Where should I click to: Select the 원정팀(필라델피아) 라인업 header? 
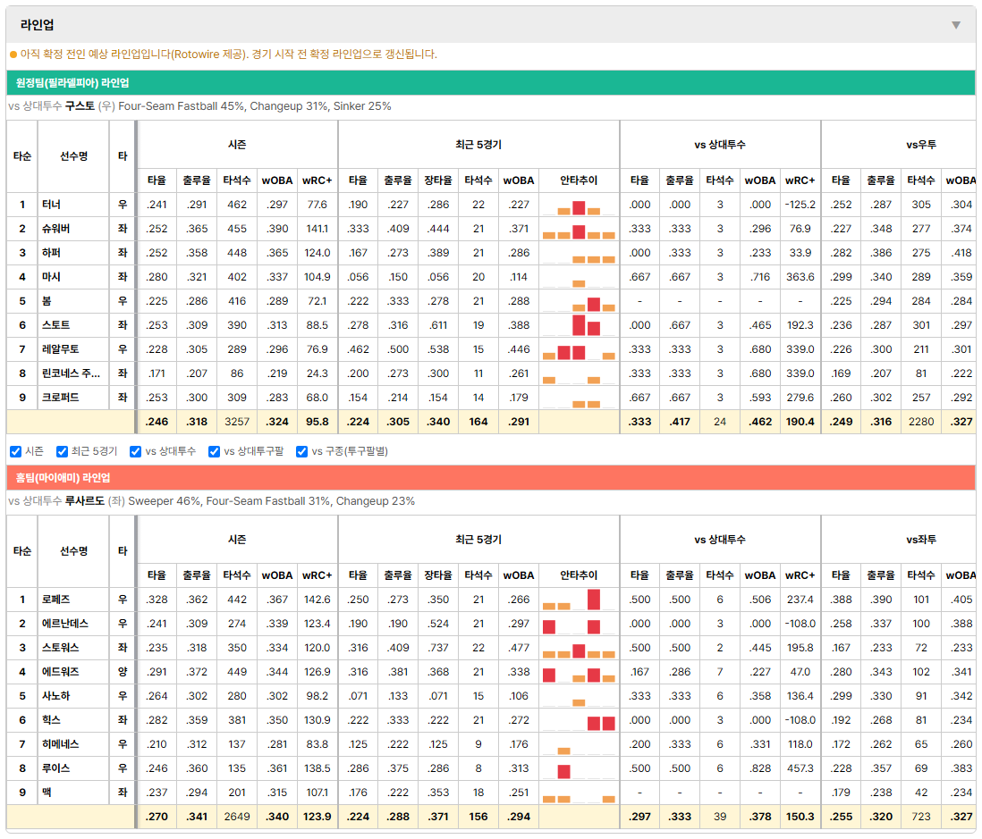(x=72, y=82)
